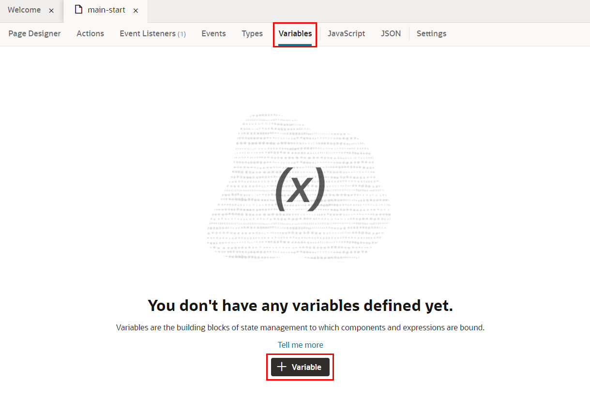Switch to the Welcome tab
The height and width of the screenshot is (398, 590).
point(24,10)
